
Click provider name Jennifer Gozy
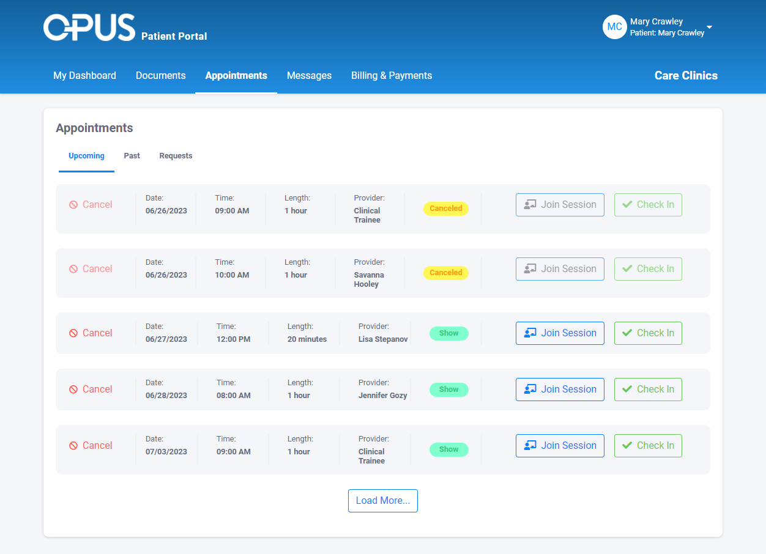pyautogui.click(x=383, y=396)
